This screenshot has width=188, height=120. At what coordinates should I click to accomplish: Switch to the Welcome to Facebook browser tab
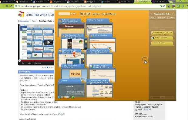[x=40, y=2]
